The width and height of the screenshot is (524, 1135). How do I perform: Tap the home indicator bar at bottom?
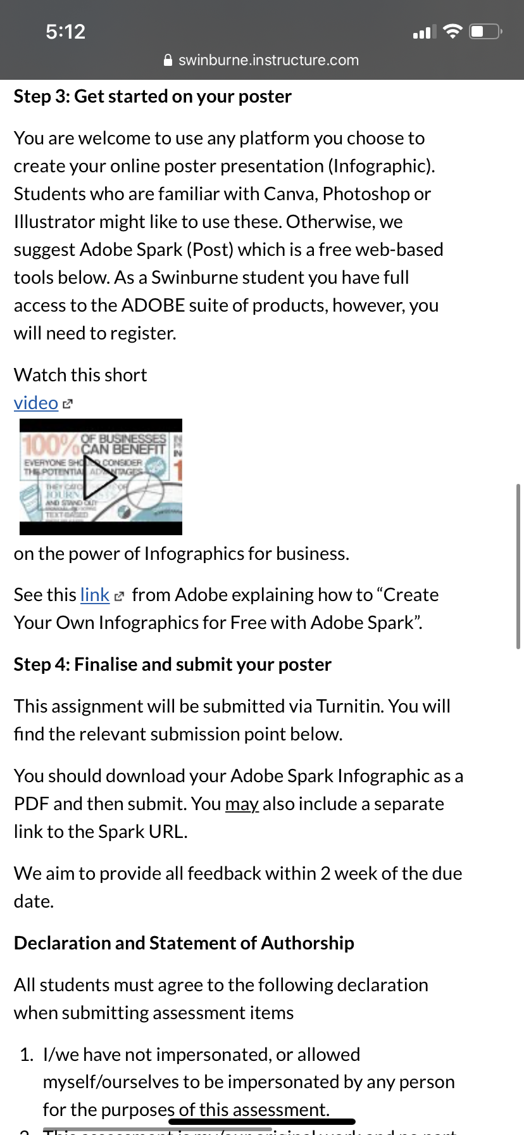(262, 1122)
